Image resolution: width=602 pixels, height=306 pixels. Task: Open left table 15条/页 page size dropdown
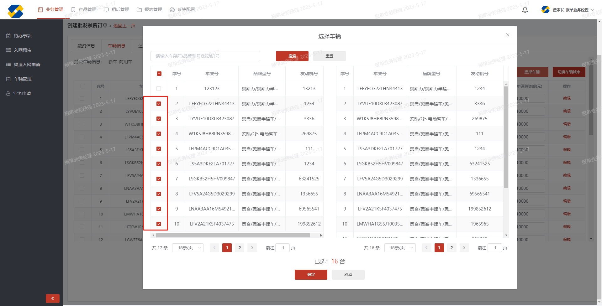click(188, 248)
